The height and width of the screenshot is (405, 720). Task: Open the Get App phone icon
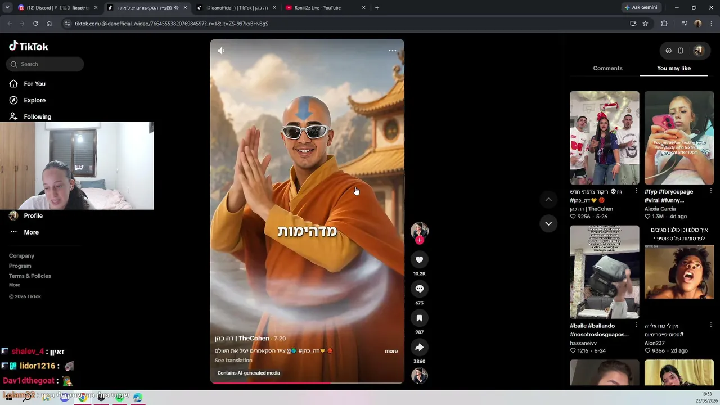pos(681,51)
